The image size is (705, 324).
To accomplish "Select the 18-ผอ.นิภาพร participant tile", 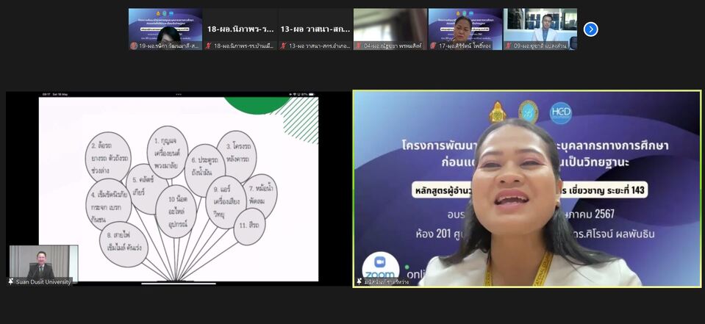I will 240,29.
